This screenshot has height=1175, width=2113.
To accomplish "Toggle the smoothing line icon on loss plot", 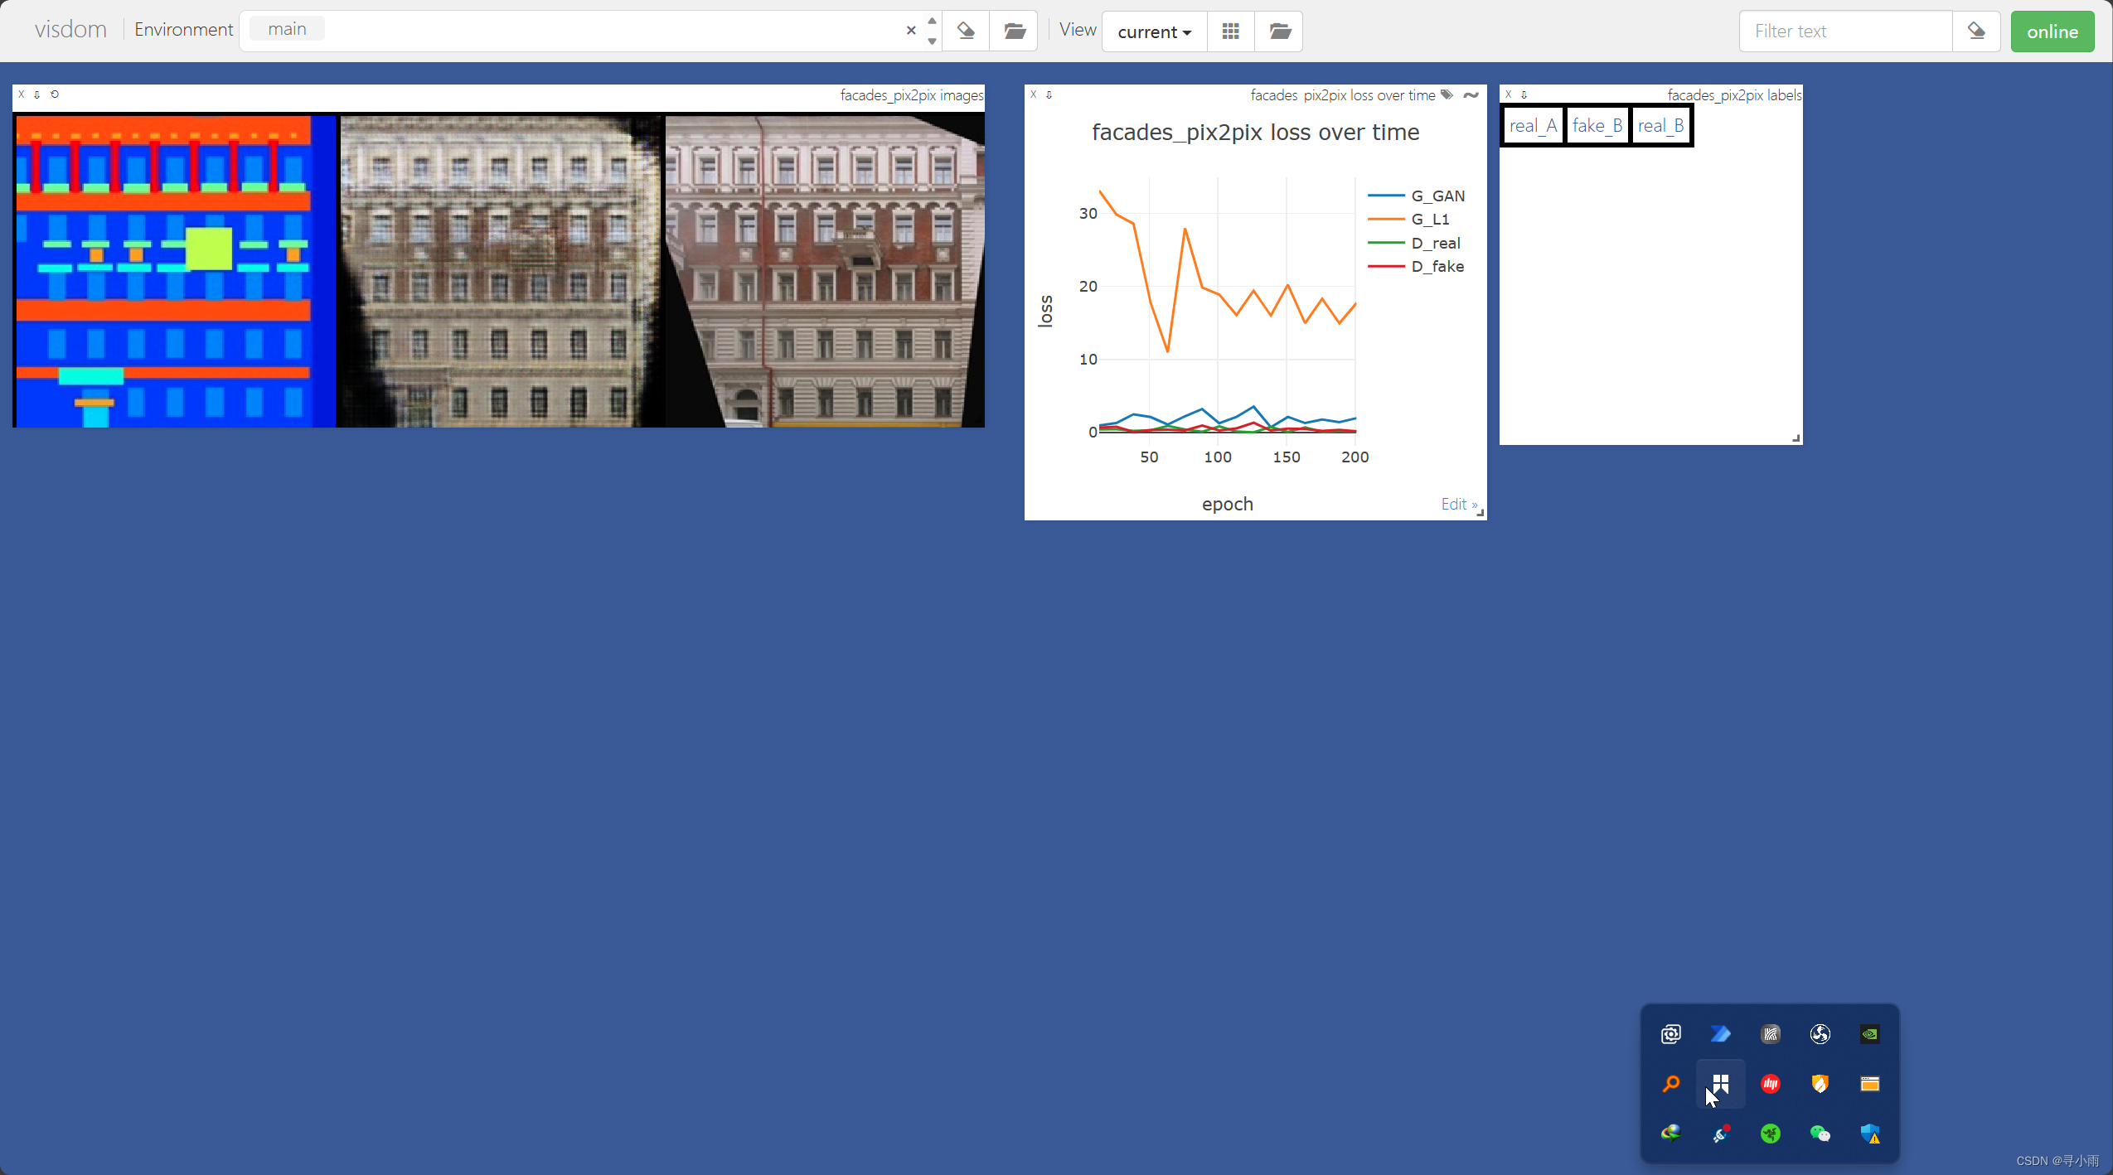I will 1471,94.
